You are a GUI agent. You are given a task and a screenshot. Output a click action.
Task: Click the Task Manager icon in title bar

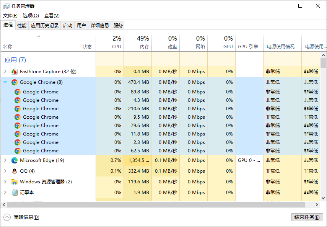pyautogui.click(x=5, y=6)
